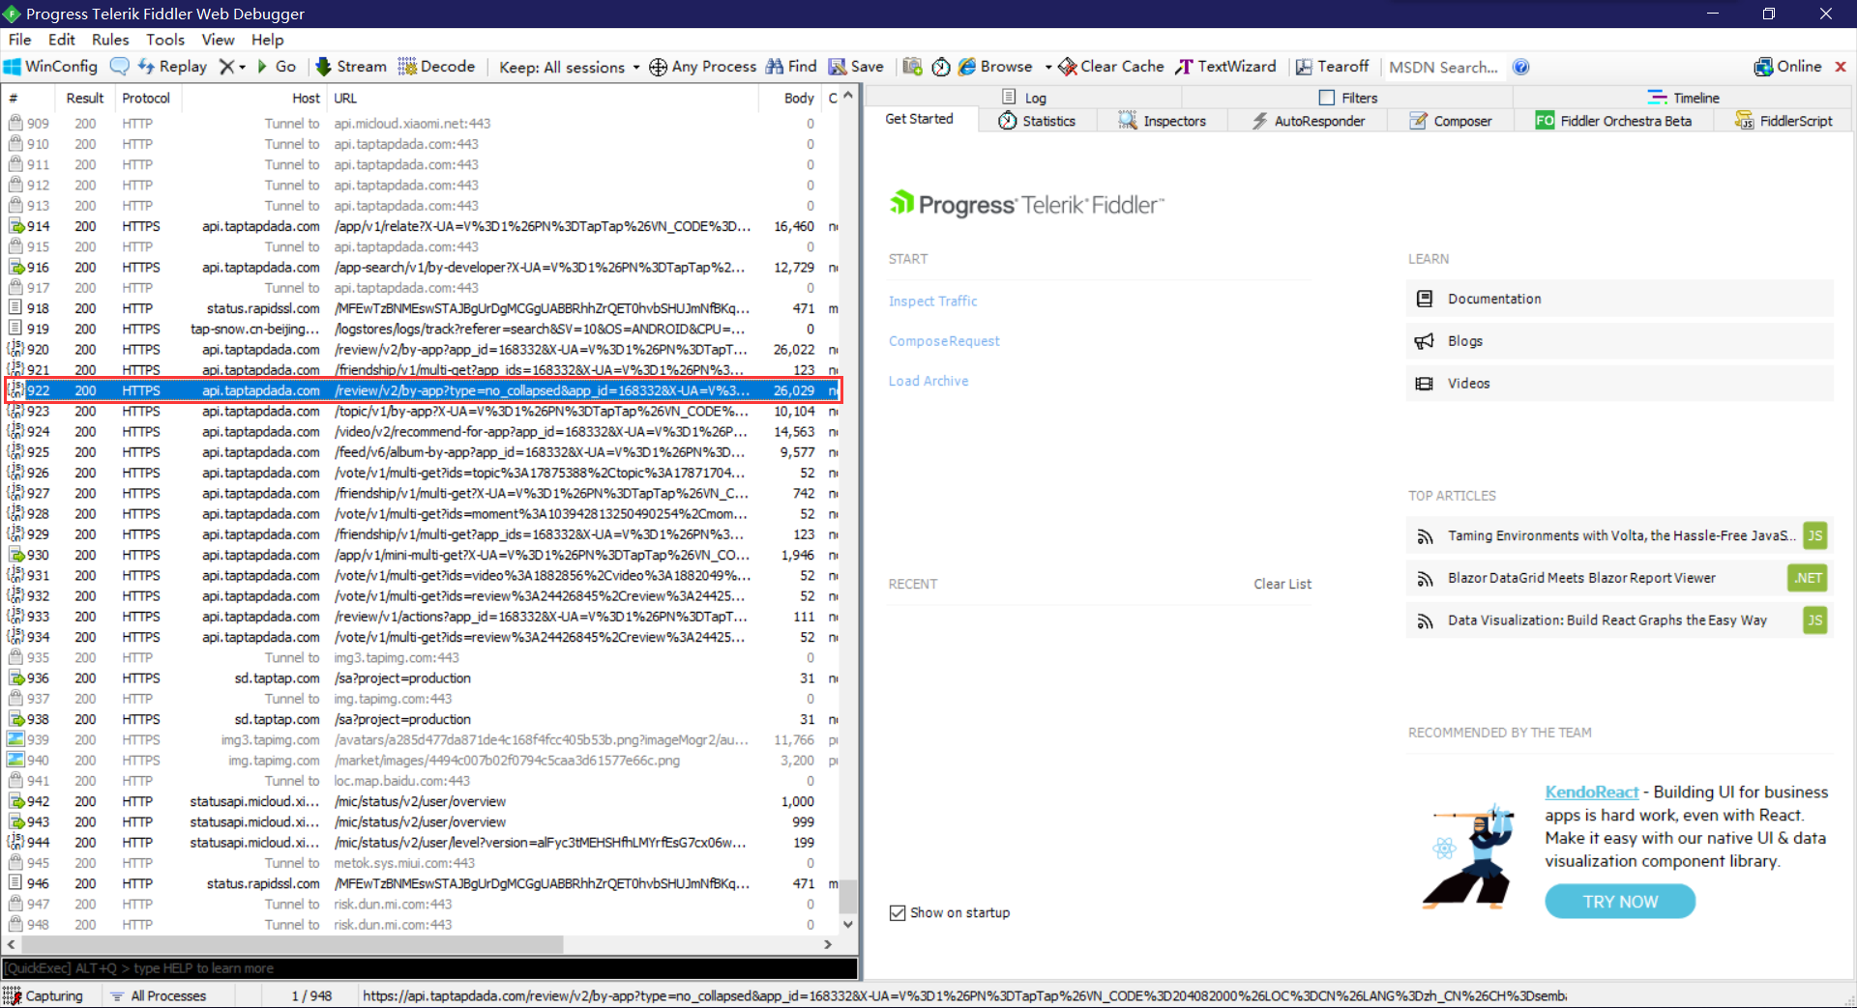Image resolution: width=1857 pixels, height=1008 pixels.
Task: Open the AutoResponder tab
Action: [1308, 121]
